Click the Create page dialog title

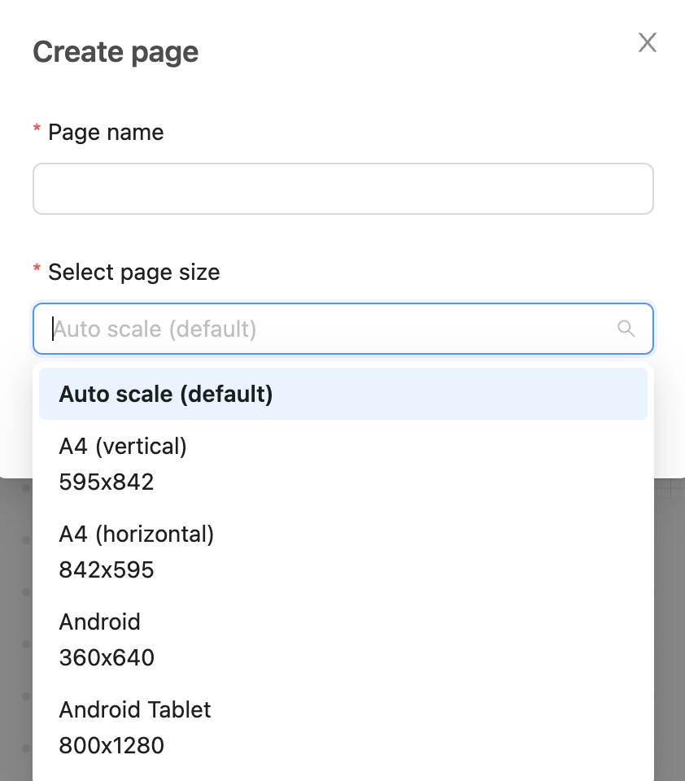pyautogui.click(x=116, y=53)
